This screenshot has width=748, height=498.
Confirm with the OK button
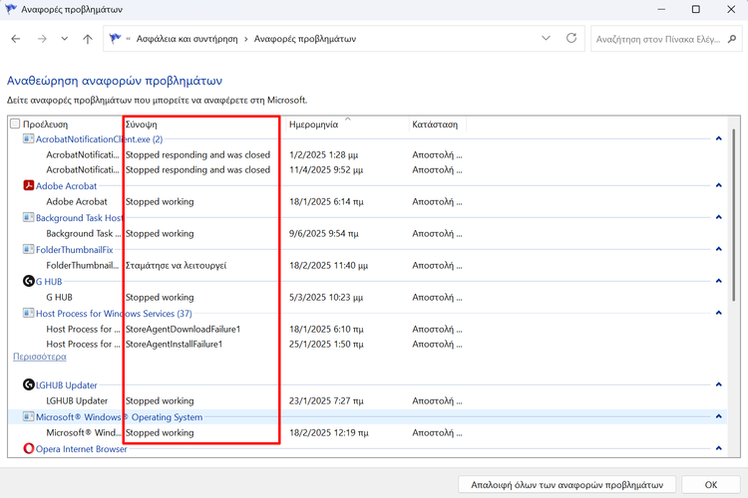(x=711, y=485)
